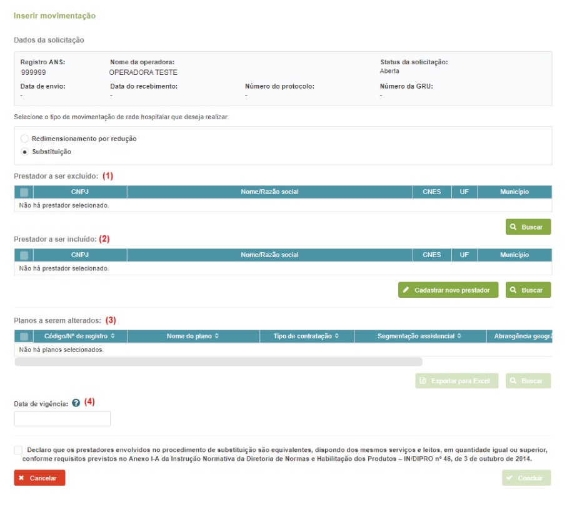Screen dimensions: 567x510
Task: Sort by Nome do plano column
Action: click(x=193, y=336)
